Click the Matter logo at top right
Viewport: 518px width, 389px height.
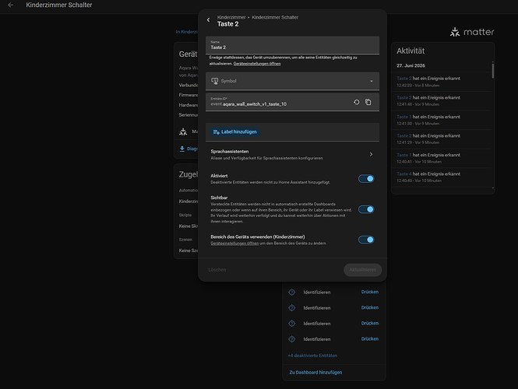[x=472, y=32]
